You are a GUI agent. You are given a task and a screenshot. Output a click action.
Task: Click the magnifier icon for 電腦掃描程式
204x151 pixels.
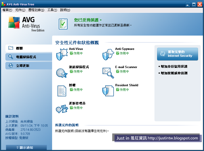(x=11, y=57)
